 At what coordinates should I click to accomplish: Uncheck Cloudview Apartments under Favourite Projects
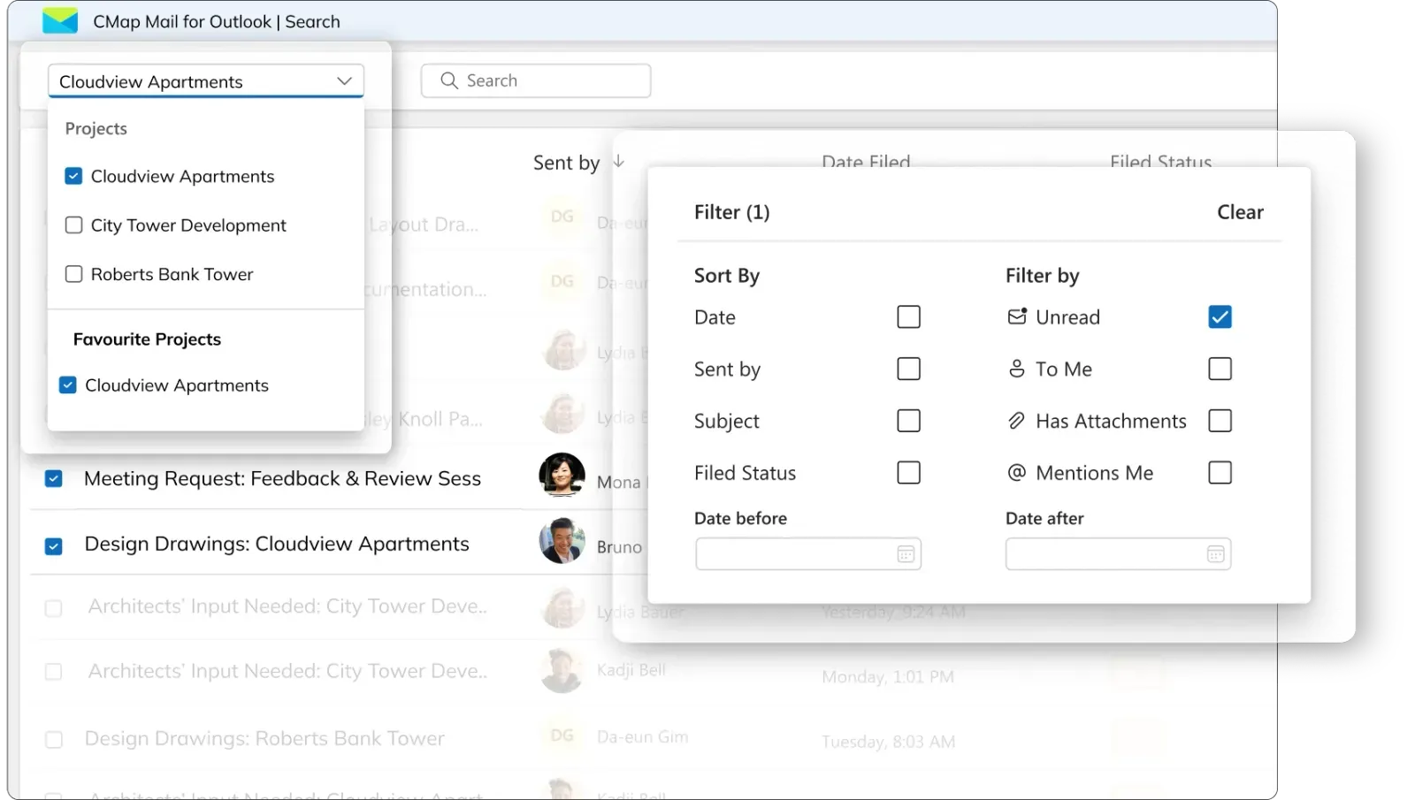tap(67, 385)
